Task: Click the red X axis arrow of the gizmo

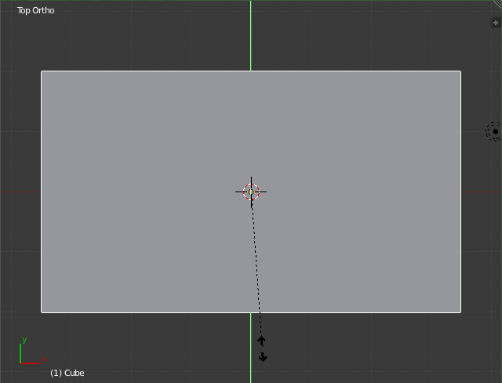Action: pyautogui.click(x=35, y=362)
